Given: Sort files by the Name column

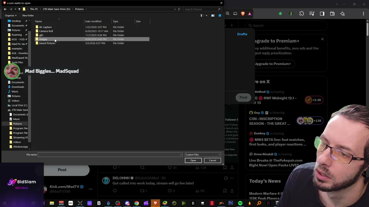Looking at the screenshot, I should click(59, 21).
